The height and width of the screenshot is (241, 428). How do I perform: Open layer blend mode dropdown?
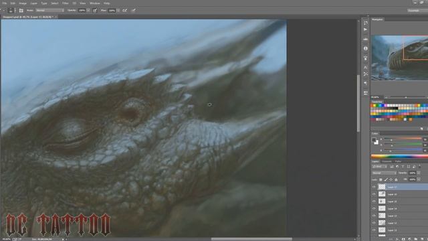385,173
